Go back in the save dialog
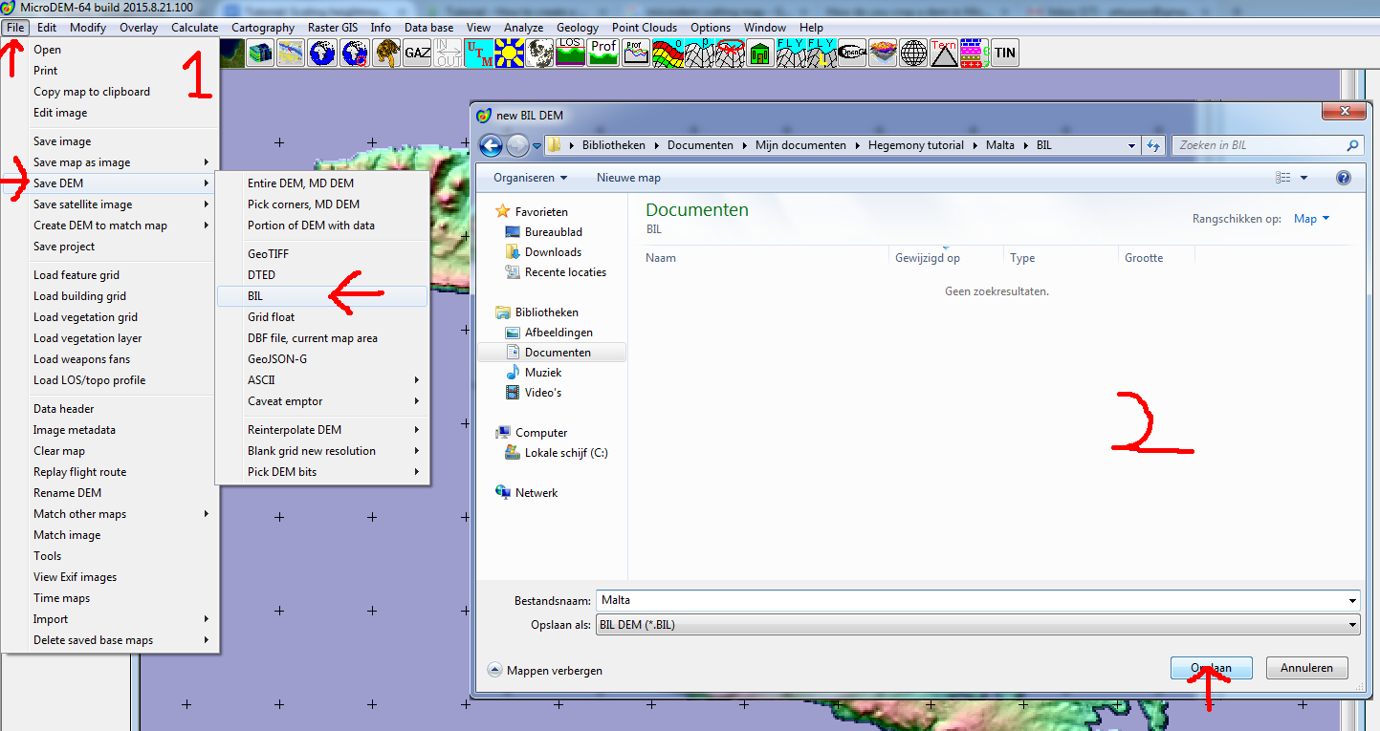The image size is (1380, 731). pos(491,145)
